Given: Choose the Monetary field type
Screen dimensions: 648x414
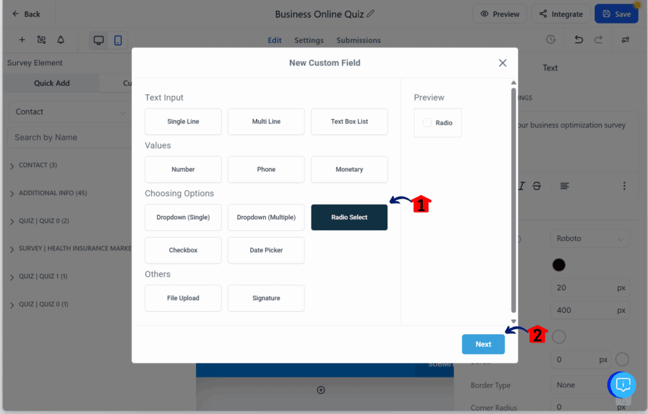Looking at the screenshot, I should [x=349, y=169].
